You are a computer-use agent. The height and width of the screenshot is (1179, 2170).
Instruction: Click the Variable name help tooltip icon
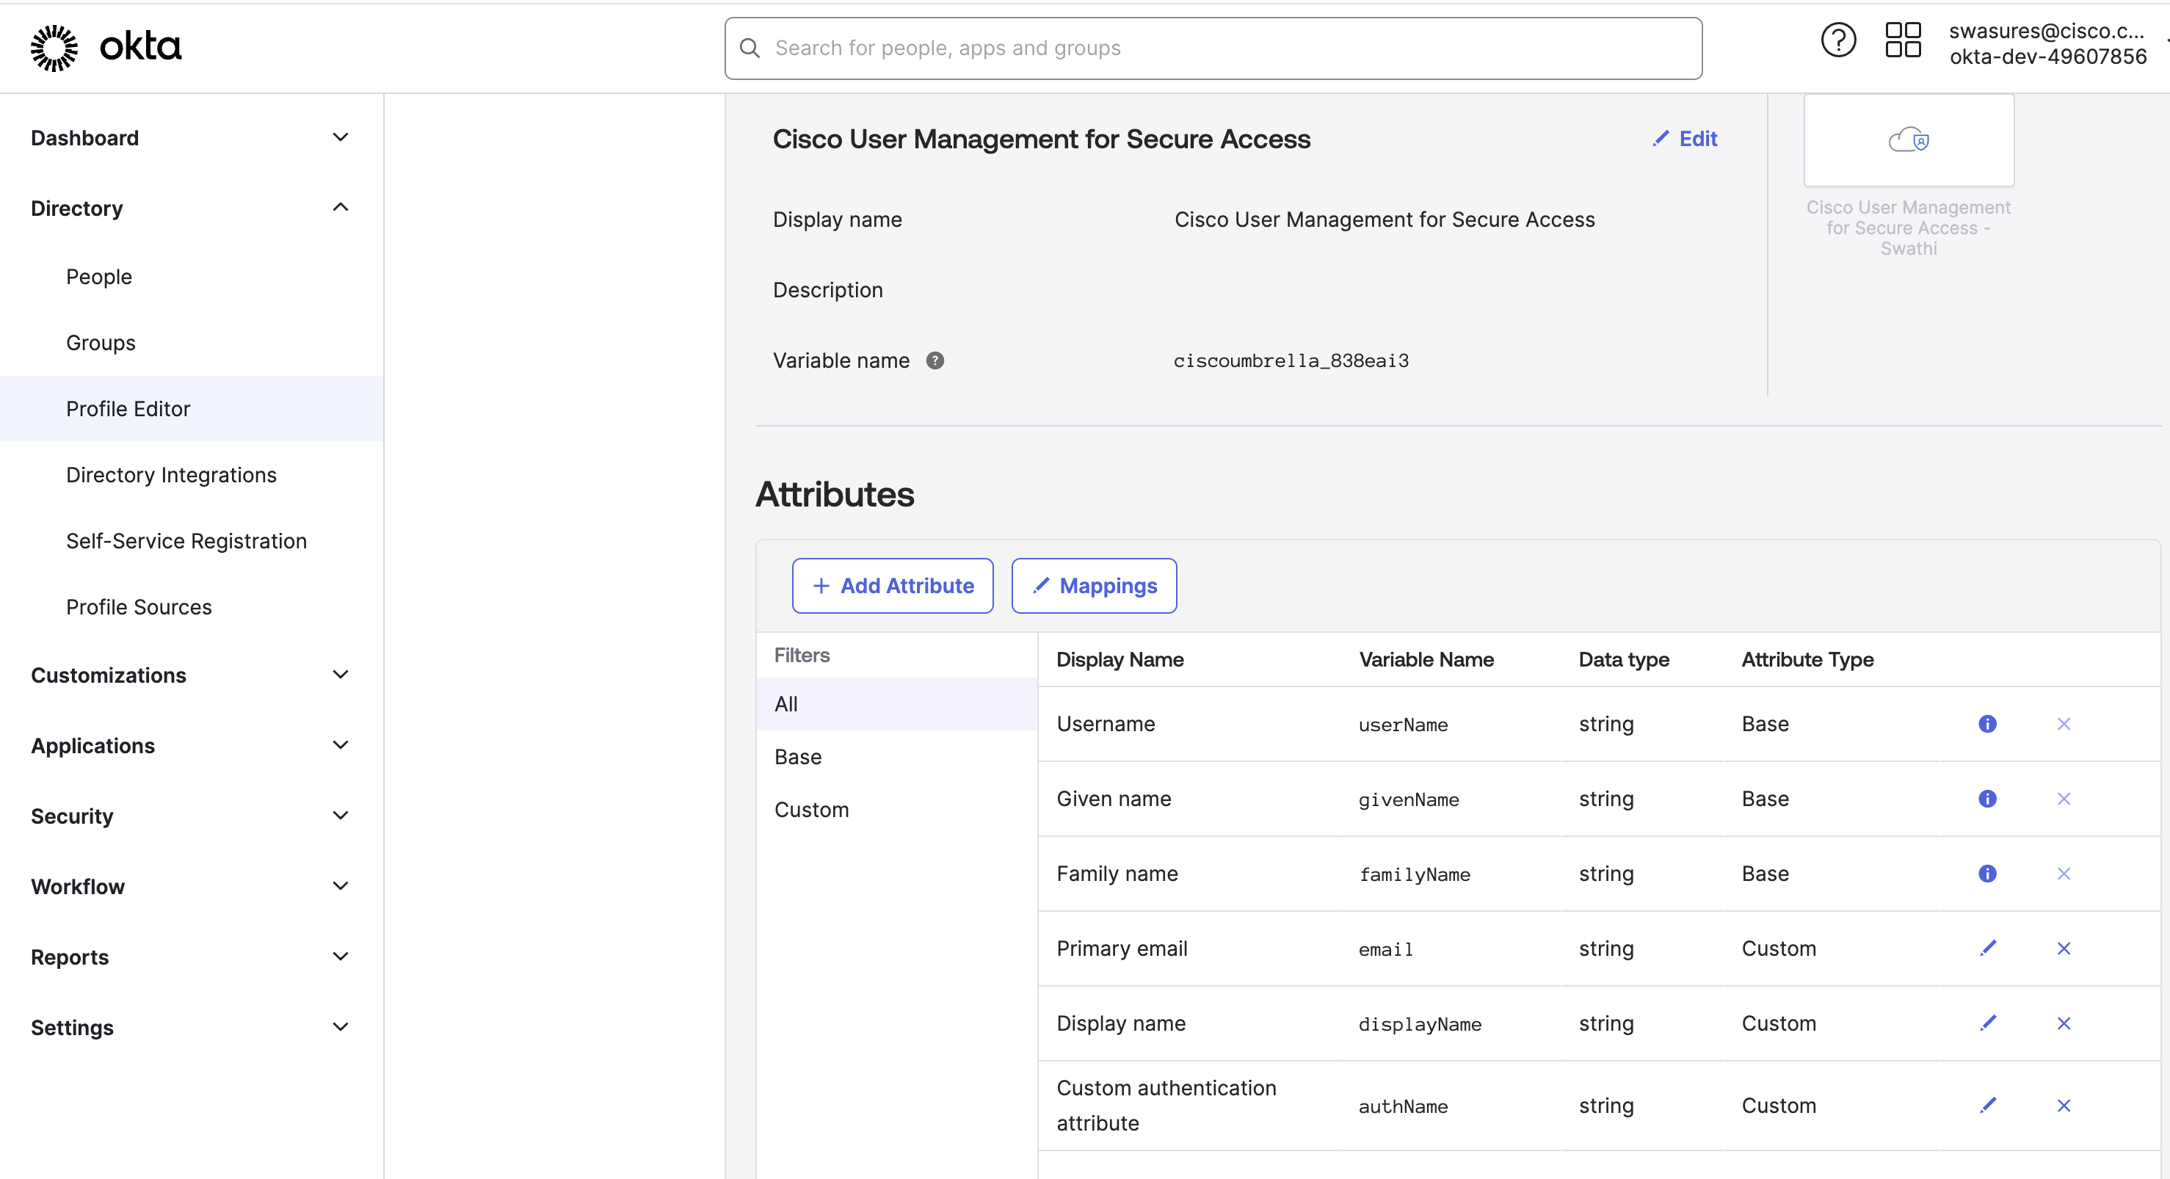(x=935, y=360)
